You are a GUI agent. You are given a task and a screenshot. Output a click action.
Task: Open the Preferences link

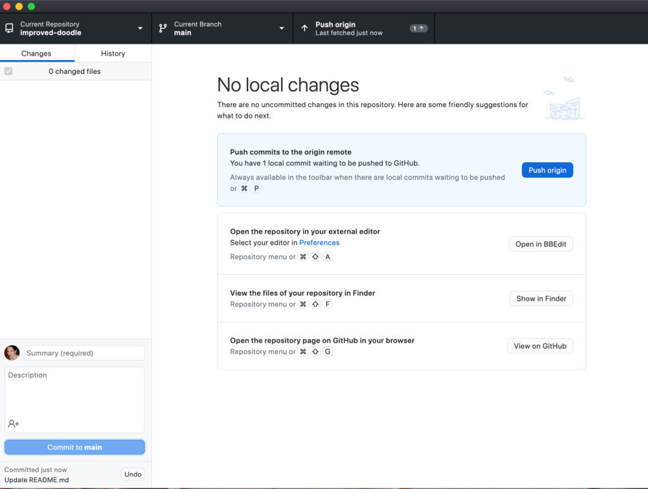319,243
